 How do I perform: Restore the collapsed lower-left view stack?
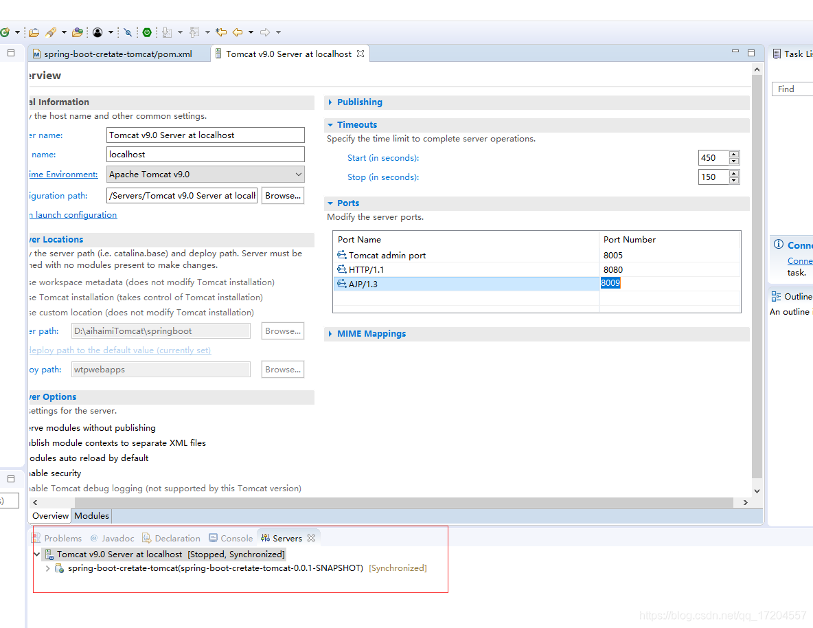pos(11,478)
